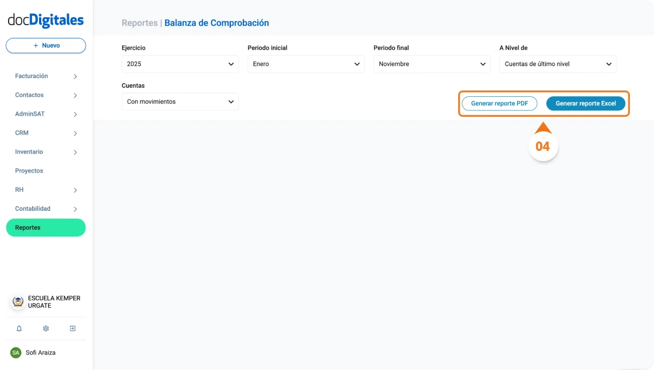The image size is (654, 370).
Task: Open the settings gear icon
Action: click(x=45, y=328)
